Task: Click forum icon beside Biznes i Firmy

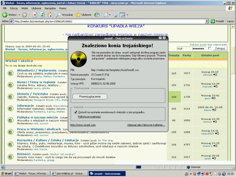Action: point(11,85)
